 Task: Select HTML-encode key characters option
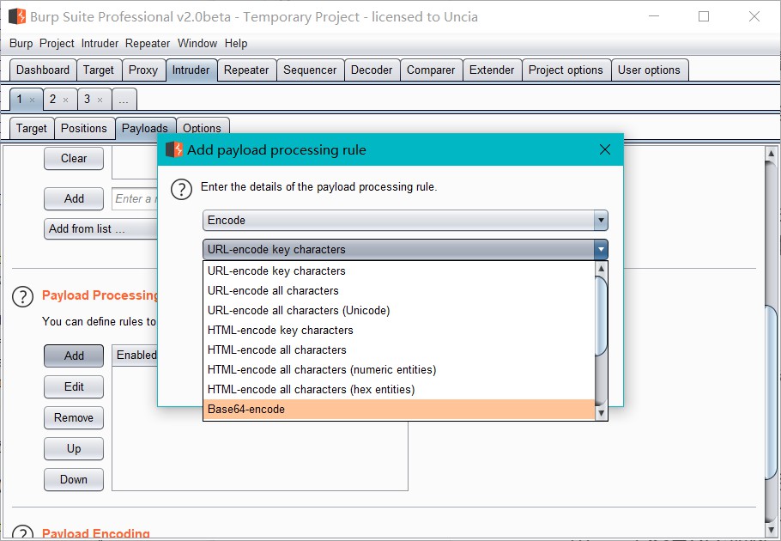[x=399, y=331]
